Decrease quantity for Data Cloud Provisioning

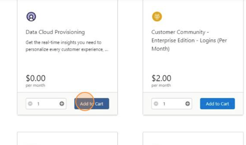click(30, 104)
